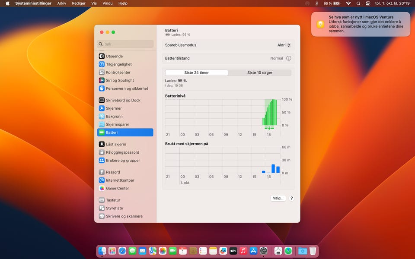Open Control Center from the menu bar
Viewport: 415px width, 259px height.
[x=368, y=3]
